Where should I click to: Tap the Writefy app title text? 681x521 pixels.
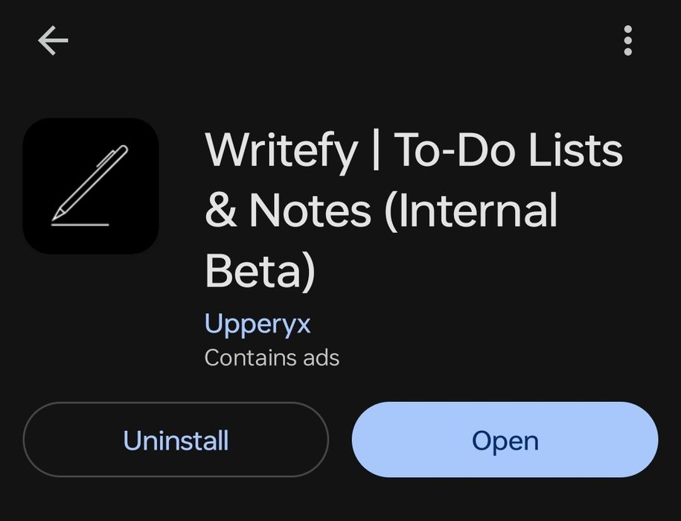click(x=413, y=209)
